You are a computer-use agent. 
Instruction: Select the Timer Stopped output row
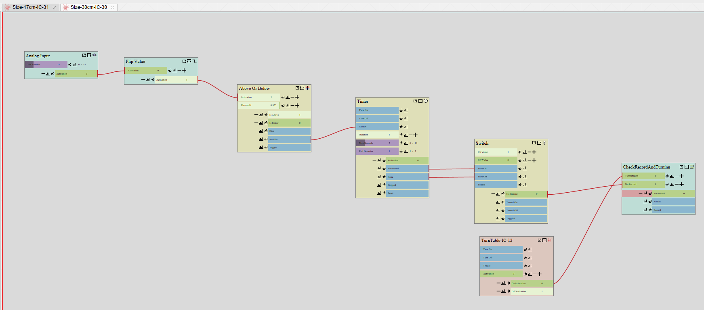(408, 185)
